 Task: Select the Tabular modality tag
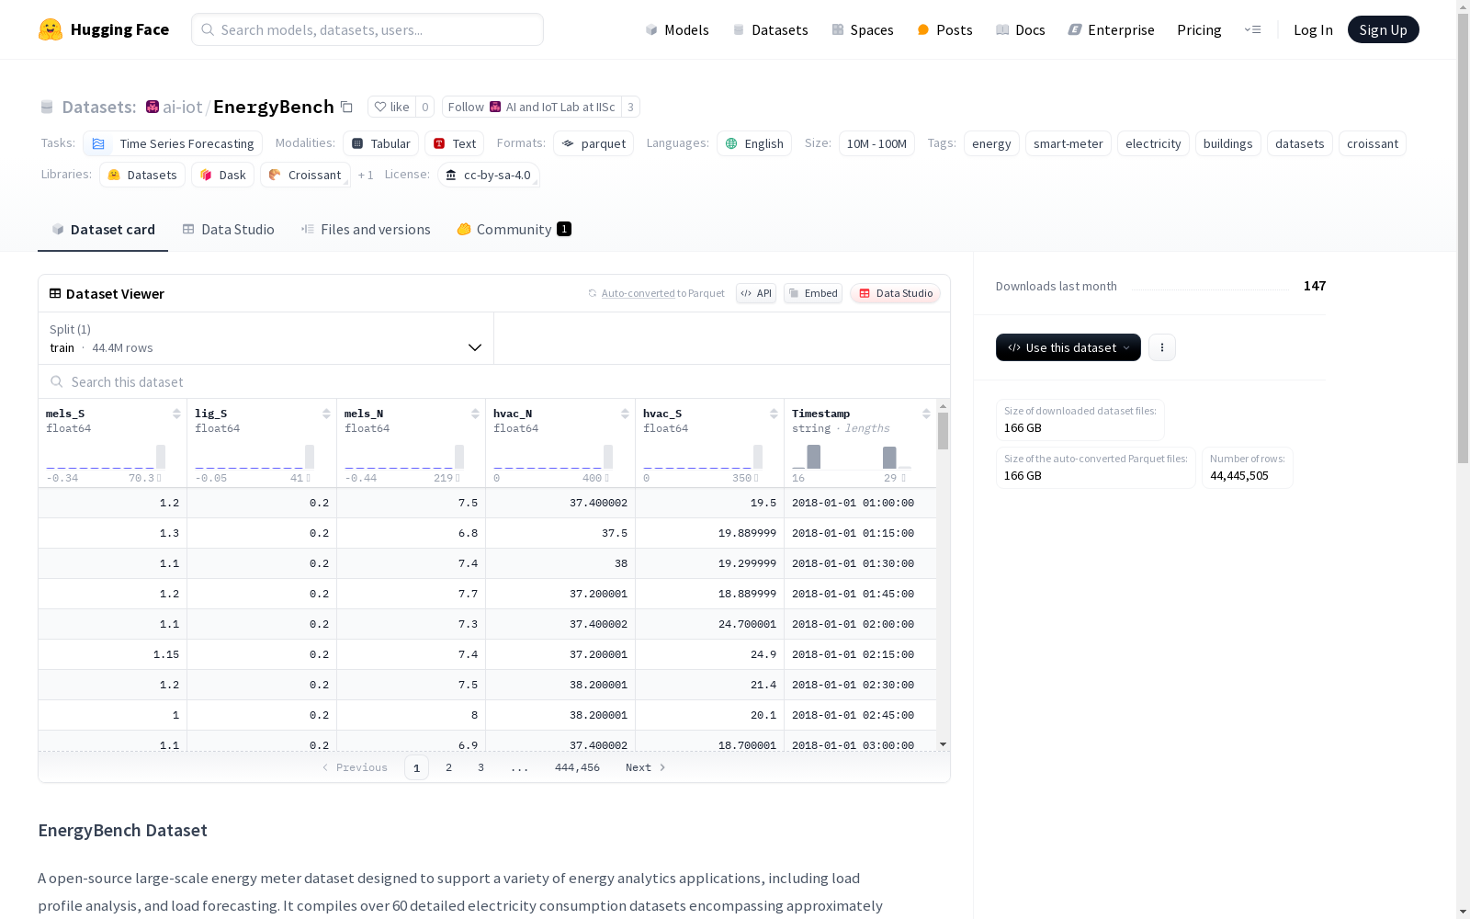381,143
